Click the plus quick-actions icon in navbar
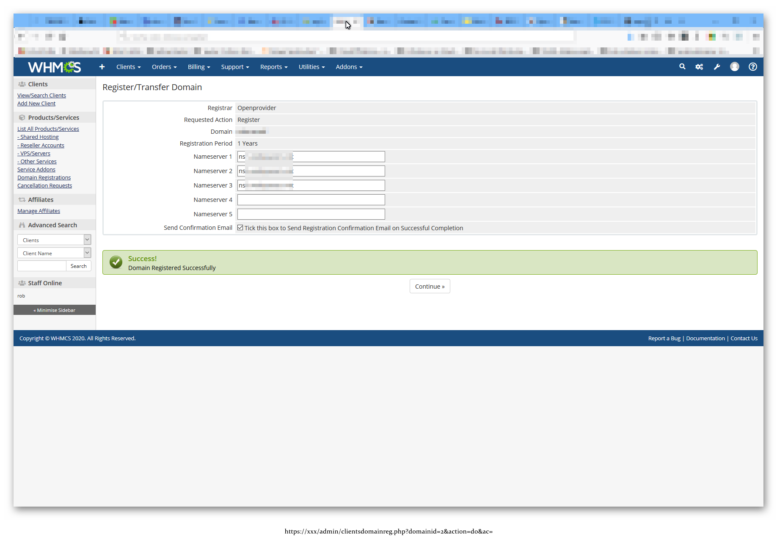Viewport: 777px width, 554px height. 102,66
